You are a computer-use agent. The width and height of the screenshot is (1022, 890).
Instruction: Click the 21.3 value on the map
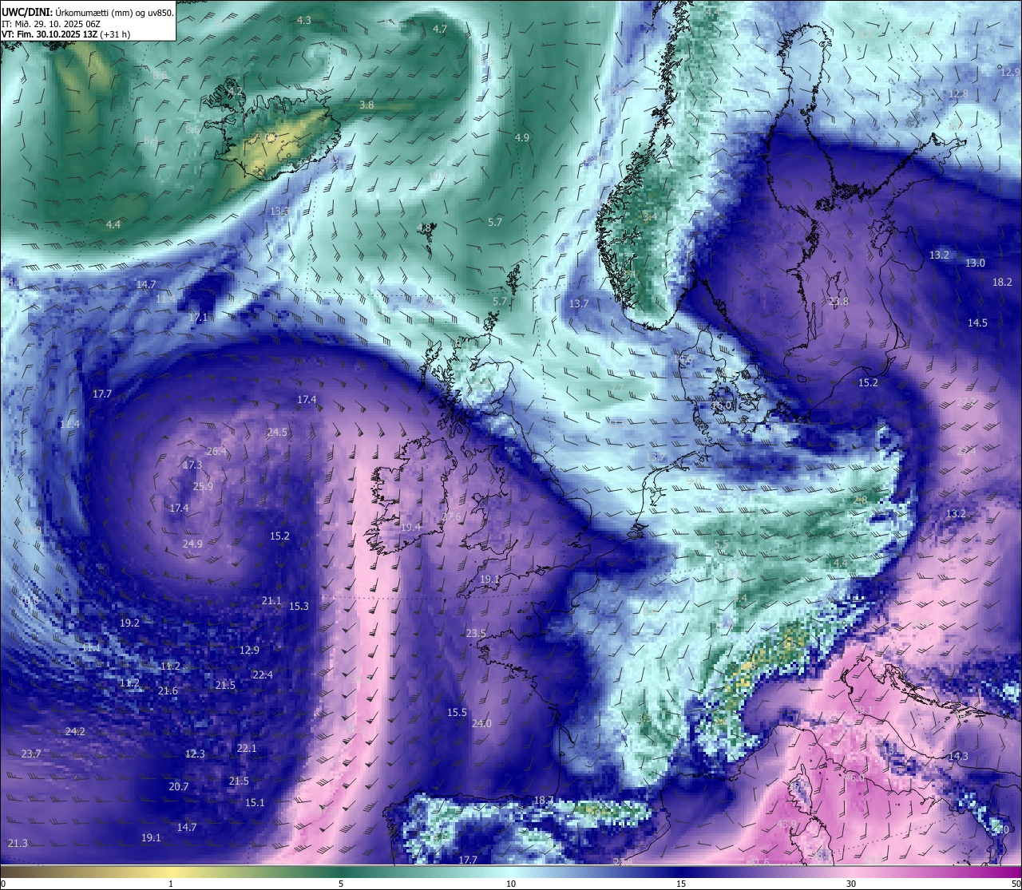click(x=18, y=843)
